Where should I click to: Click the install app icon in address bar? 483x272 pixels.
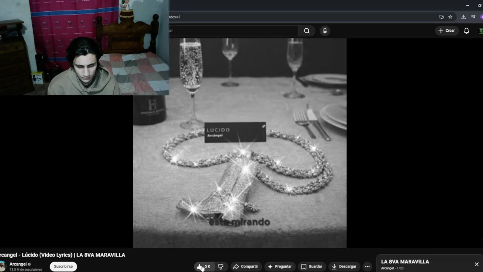click(441, 17)
